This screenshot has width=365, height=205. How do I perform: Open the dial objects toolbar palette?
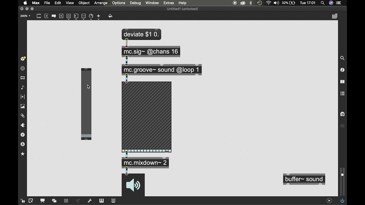(91, 16)
